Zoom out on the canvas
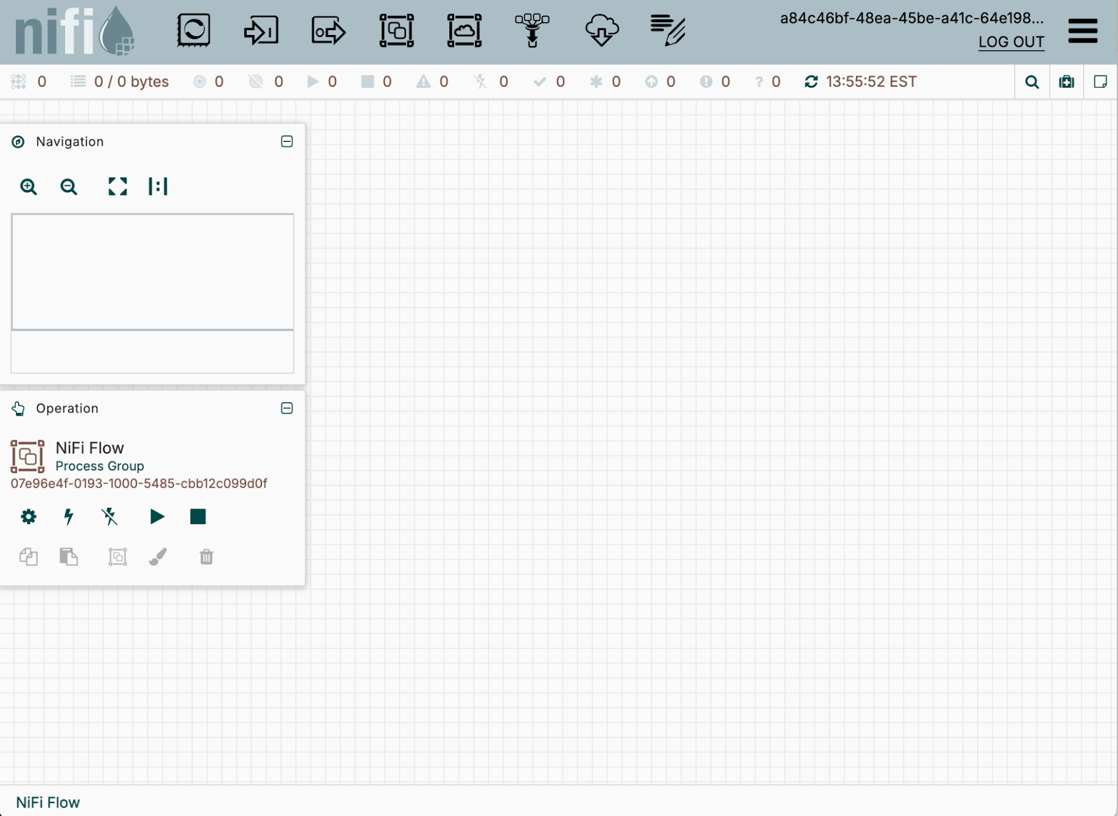1118x816 pixels. (68, 187)
